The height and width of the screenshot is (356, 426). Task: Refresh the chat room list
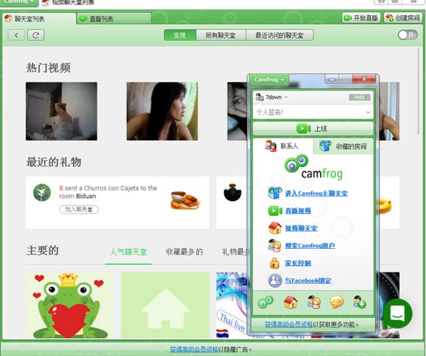pos(35,35)
